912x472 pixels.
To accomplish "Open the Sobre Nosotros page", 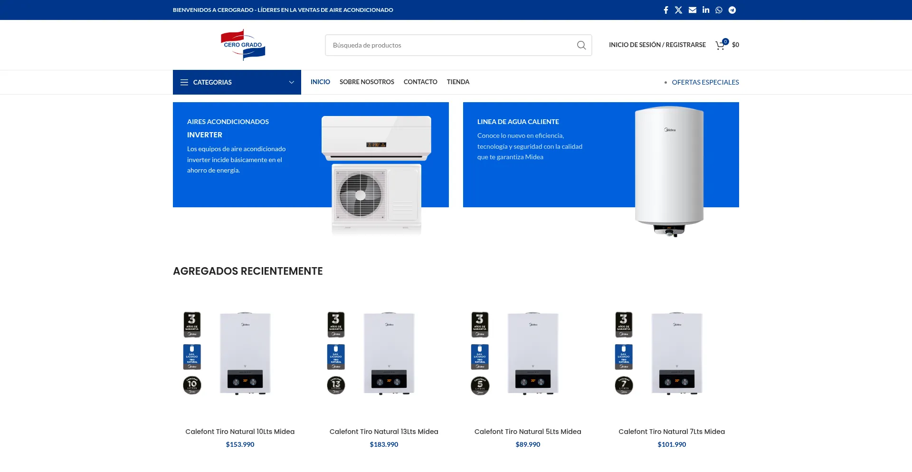I will coord(367,82).
